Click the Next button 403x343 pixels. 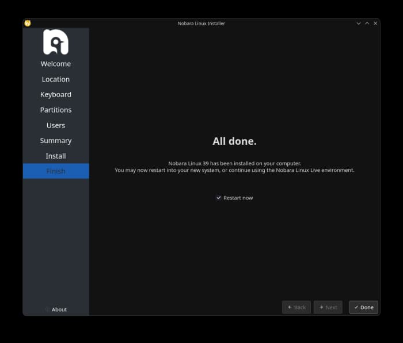click(328, 307)
